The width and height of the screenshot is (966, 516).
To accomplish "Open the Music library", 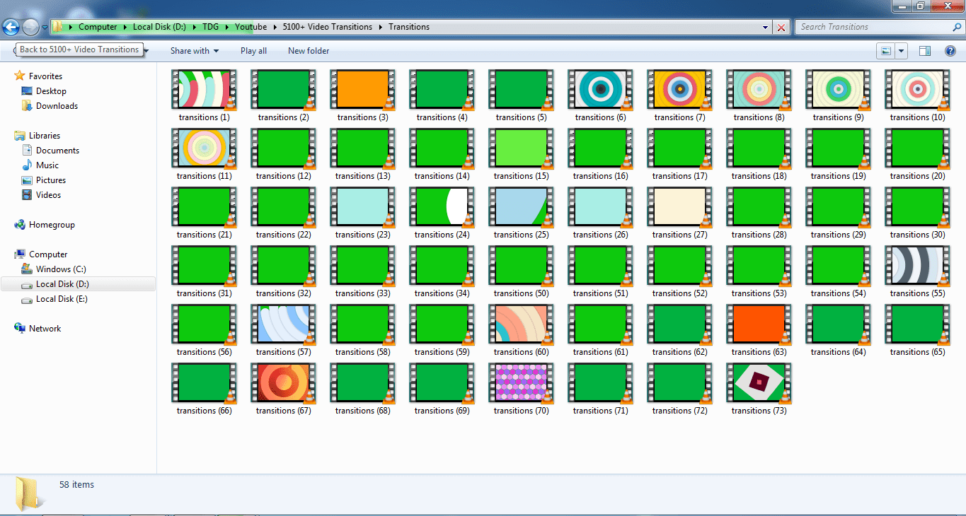I will [x=47, y=165].
